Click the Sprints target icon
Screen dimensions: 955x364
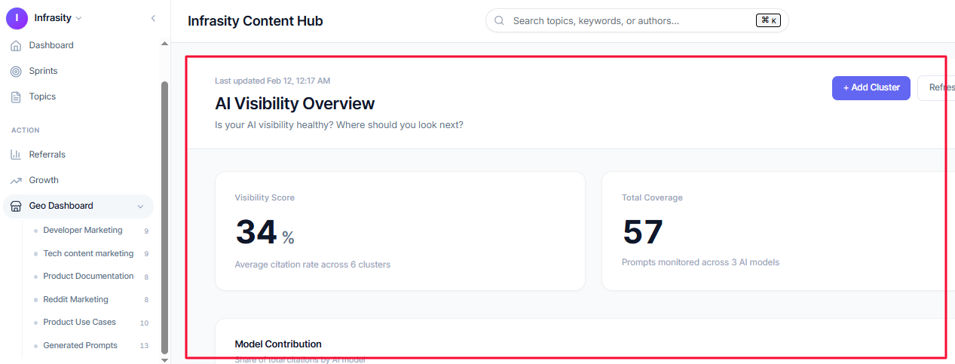16,71
